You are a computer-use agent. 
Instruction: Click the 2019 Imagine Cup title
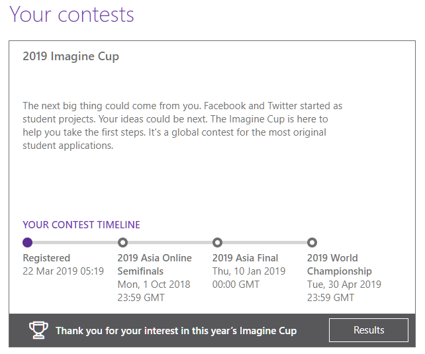[71, 56]
